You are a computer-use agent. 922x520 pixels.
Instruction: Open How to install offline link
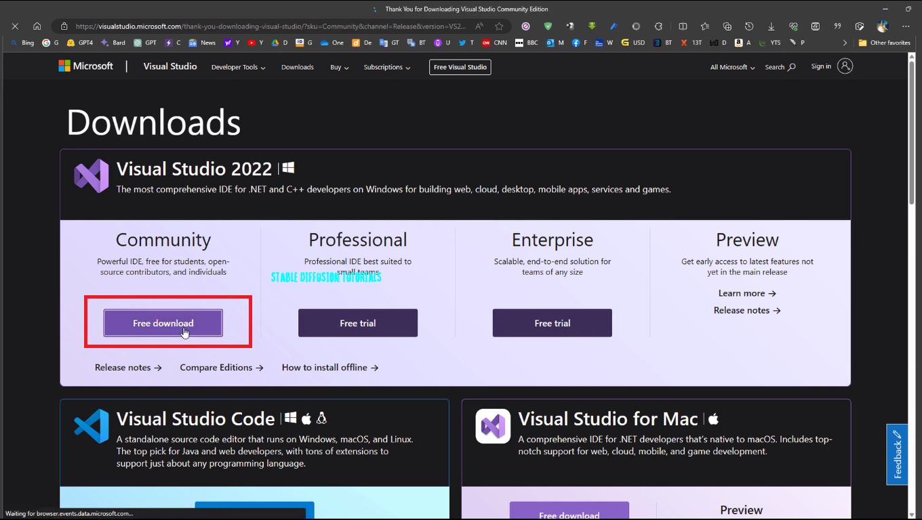pos(330,367)
